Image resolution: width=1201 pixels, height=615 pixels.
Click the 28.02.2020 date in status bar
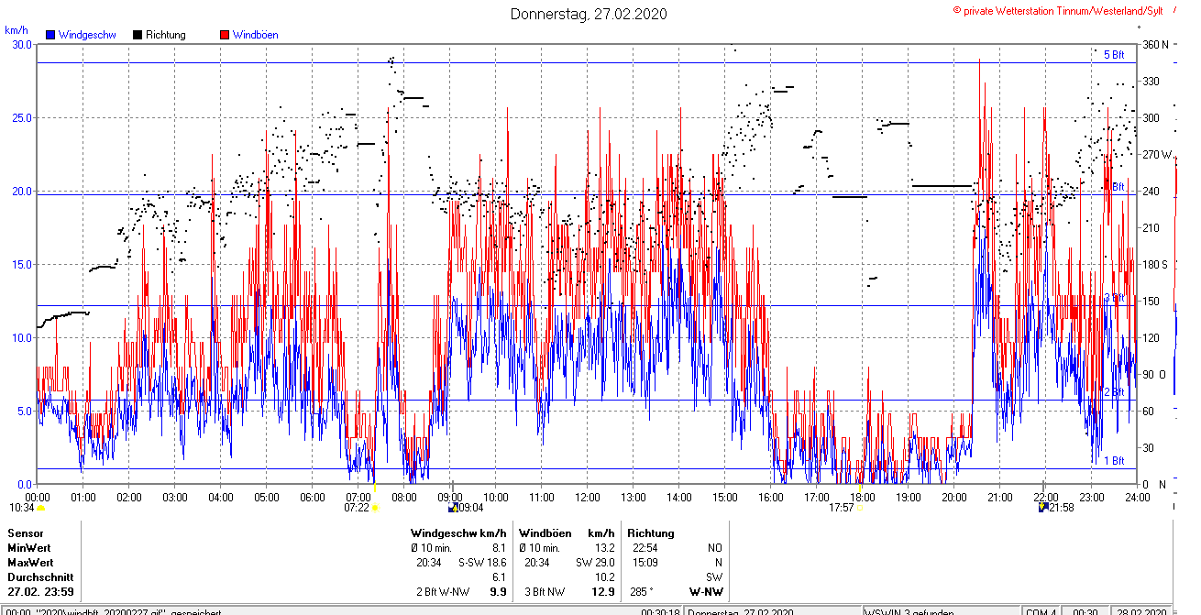(1141, 611)
